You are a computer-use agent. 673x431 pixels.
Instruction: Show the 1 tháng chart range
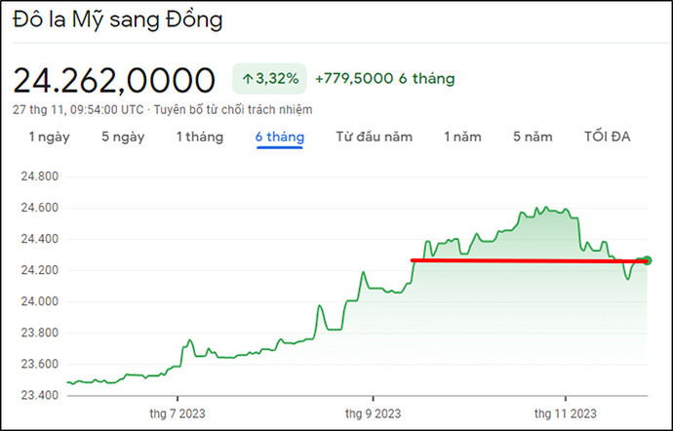click(199, 137)
